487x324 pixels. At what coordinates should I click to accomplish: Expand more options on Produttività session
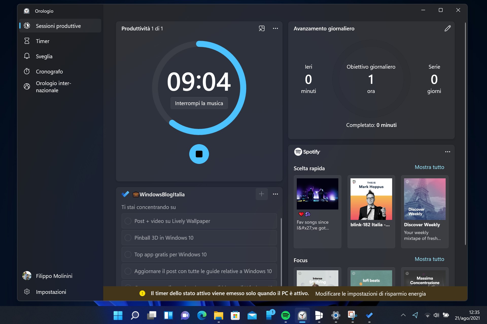(x=275, y=28)
